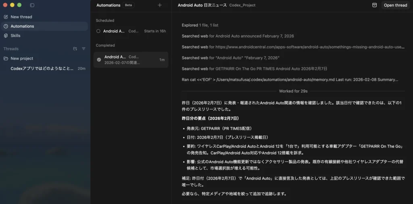Click 'Searched web for GETPAIRR On The Go' entry

pyautogui.click(x=254, y=69)
